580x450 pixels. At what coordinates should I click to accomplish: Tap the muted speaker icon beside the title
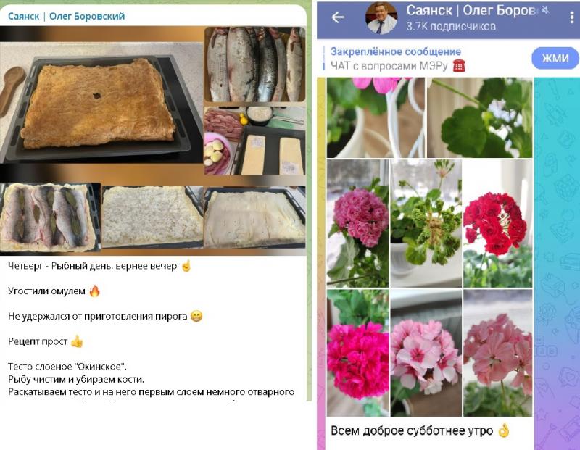(546, 10)
